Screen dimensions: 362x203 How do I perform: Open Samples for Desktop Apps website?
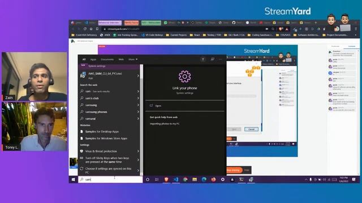tap(109, 131)
